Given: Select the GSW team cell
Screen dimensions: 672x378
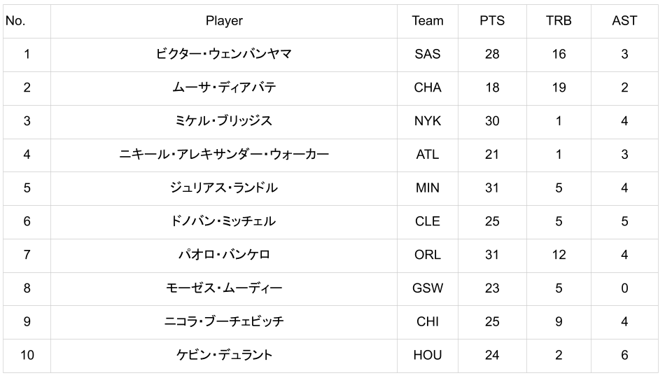Looking at the screenshot, I should (x=428, y=288).
